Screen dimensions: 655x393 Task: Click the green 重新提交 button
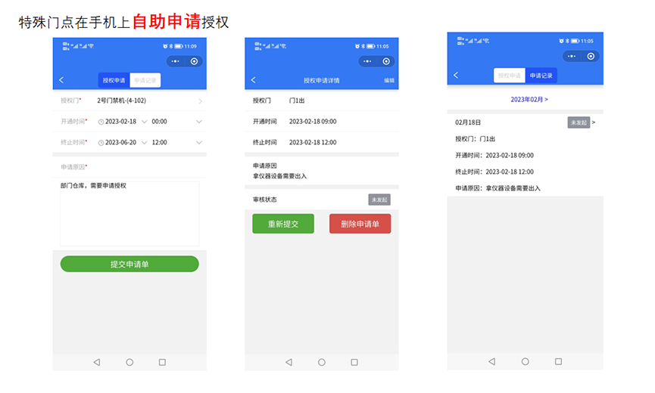pyautogui.click(x=283, y=224)
